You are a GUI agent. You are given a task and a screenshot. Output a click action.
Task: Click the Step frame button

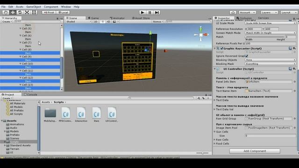pyautogui.click(x=157, y=13)
